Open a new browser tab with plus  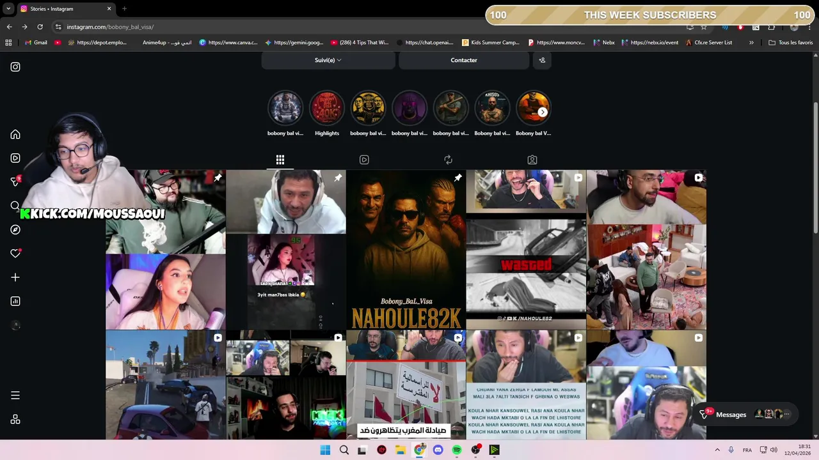tap(124, 9)
